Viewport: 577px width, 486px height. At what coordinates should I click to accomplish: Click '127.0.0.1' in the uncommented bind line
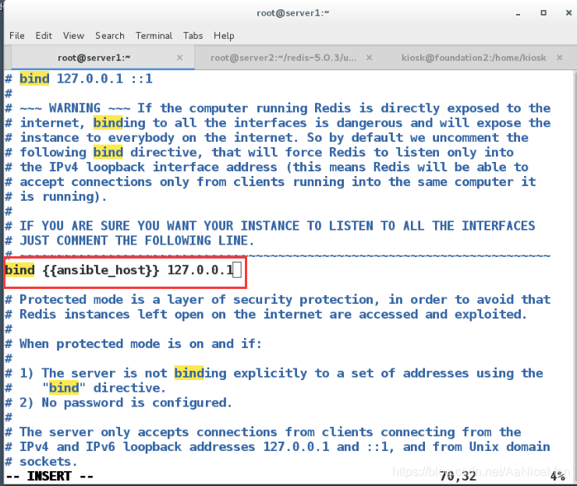(200, 270)
